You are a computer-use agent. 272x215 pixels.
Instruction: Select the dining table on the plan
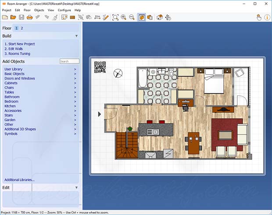pyautogui.click(x=194, y=143)
